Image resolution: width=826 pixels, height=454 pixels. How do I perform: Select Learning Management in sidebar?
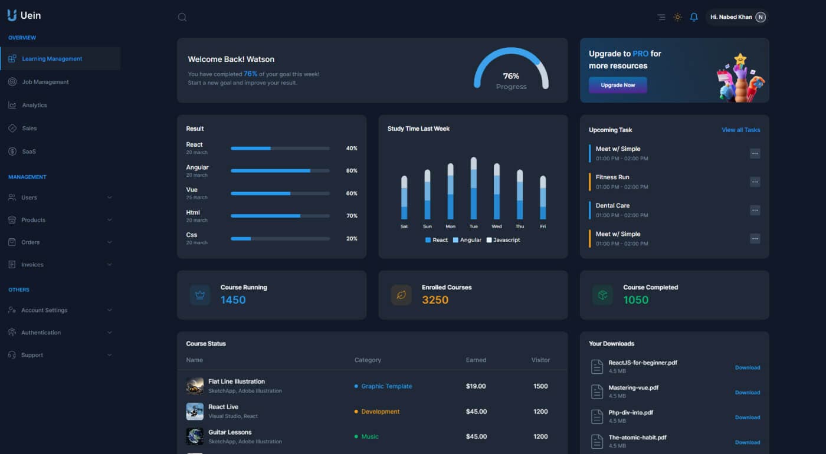60,59
